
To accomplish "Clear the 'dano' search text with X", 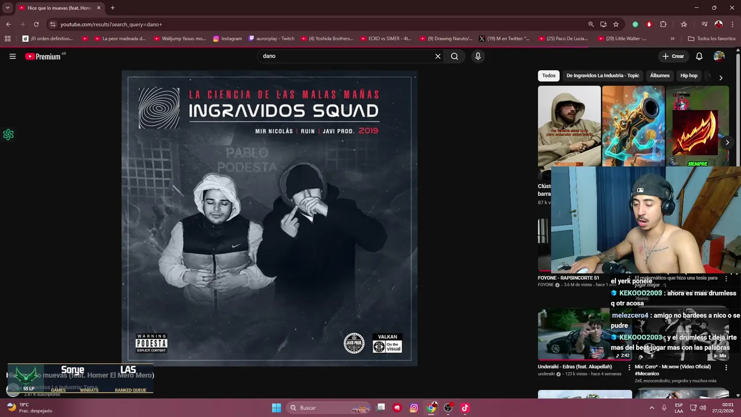I will 438,56.
